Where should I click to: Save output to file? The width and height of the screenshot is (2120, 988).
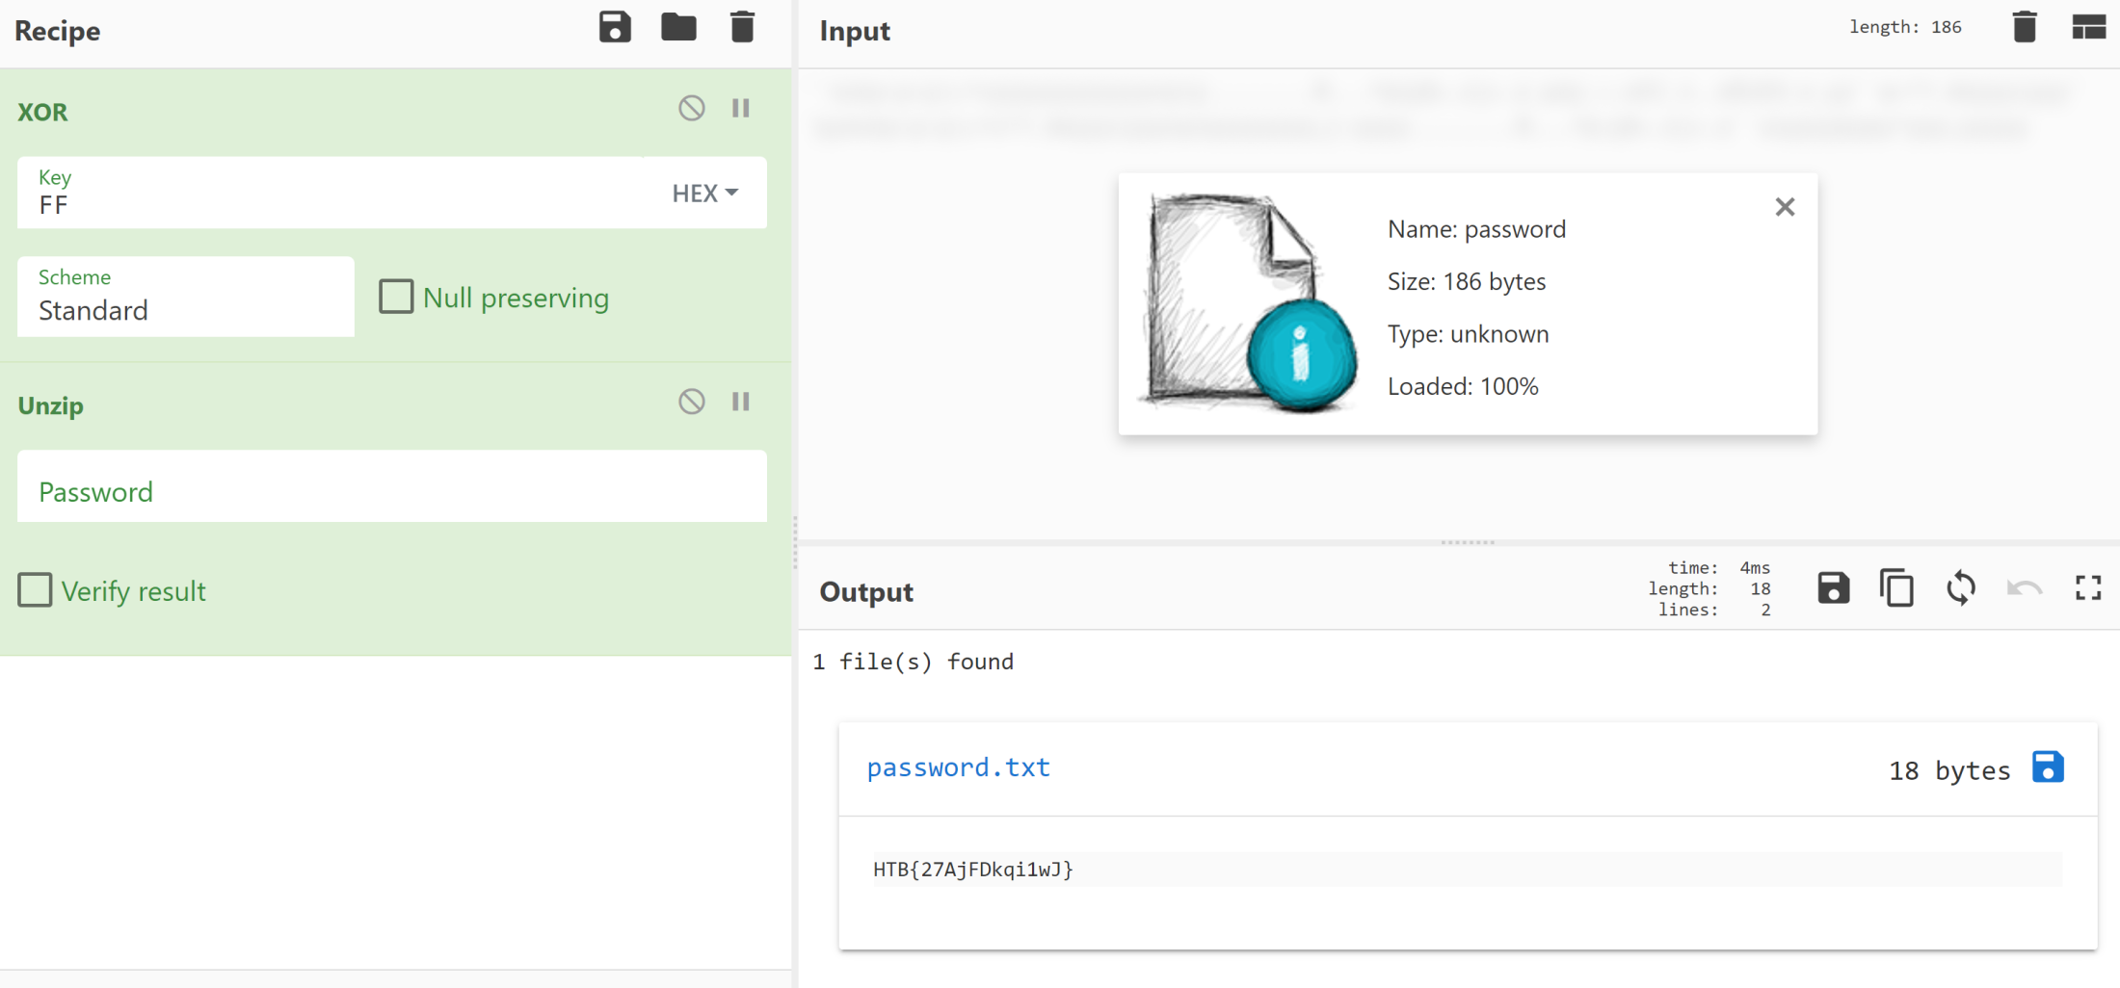coord(1833,588)
